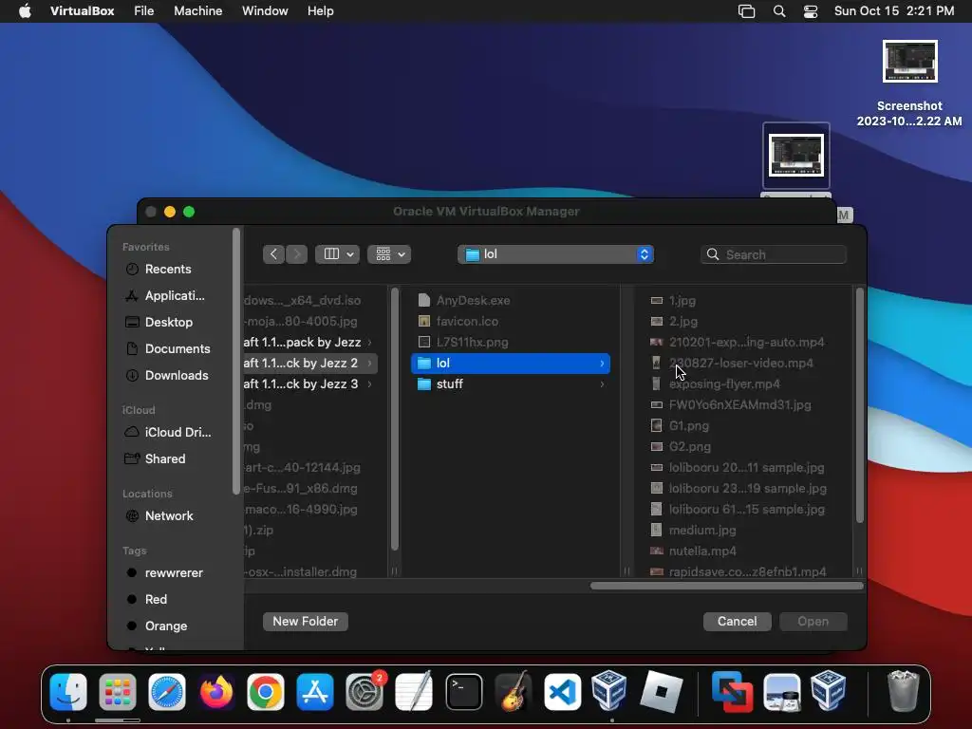The width and height of the screenshot is (972, 729).
Task: Open the group-by grid dropdown
Action: (389, 254)
